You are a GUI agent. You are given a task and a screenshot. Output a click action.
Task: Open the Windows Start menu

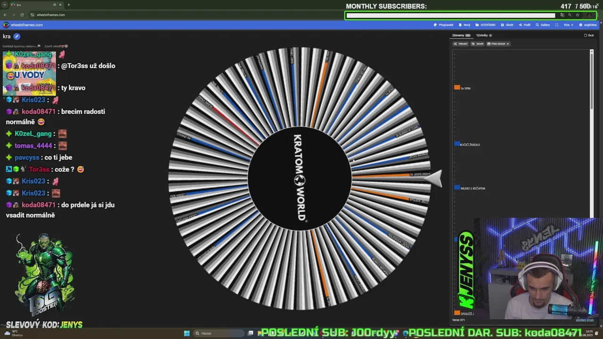point(187,333)
